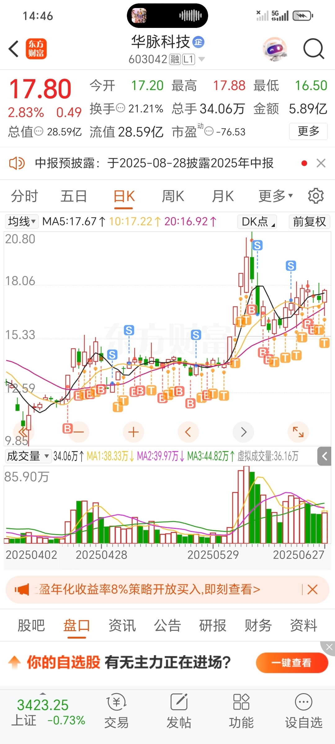The width and height of the screenshot is (335, 744).
Task: Tap the Dynamic Island audio activity pill
Action: 167,15
